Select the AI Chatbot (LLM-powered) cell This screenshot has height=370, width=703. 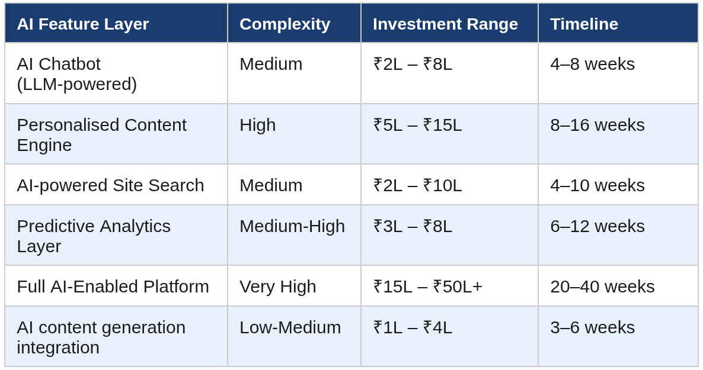coord(76,74)
